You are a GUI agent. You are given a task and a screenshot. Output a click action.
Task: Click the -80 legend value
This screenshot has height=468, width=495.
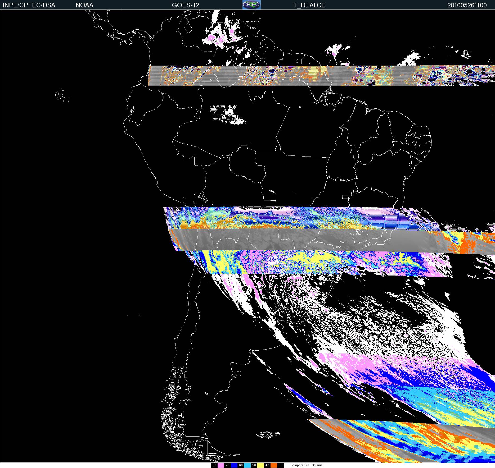tap(214, 465)
